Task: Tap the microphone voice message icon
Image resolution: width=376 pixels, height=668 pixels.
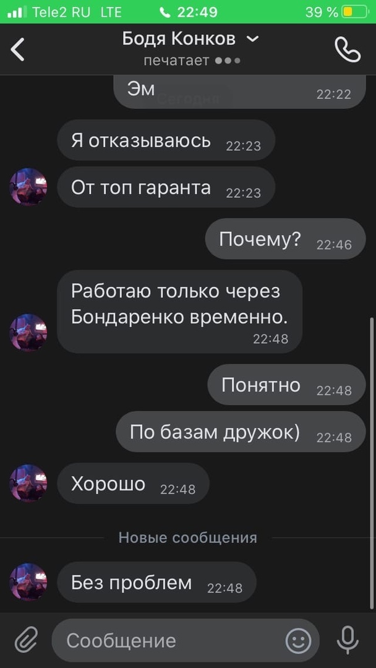Action: (348, 640)
